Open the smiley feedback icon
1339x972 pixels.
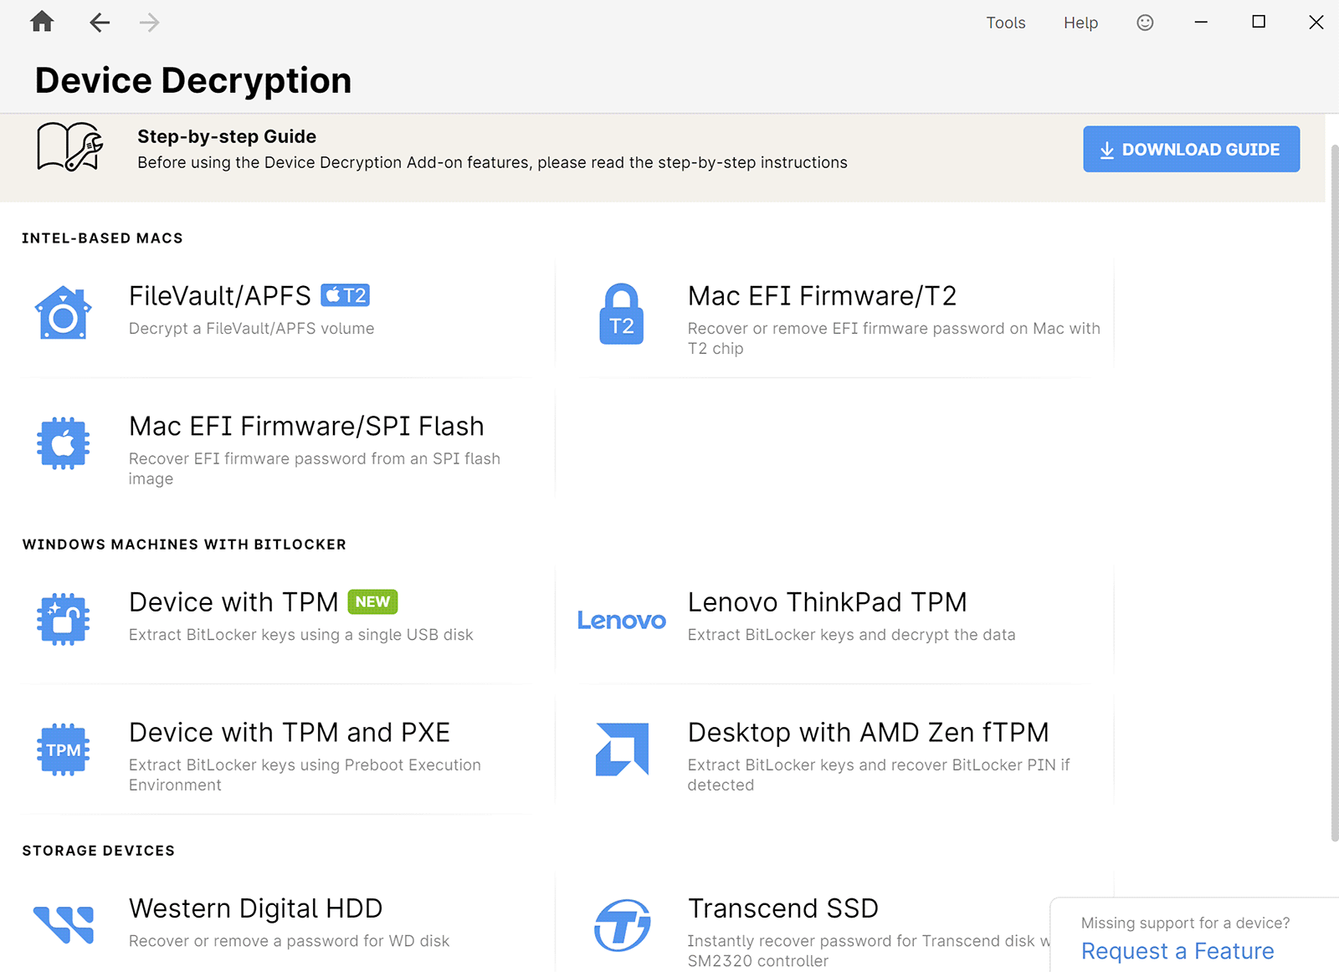coord(1145,23)
